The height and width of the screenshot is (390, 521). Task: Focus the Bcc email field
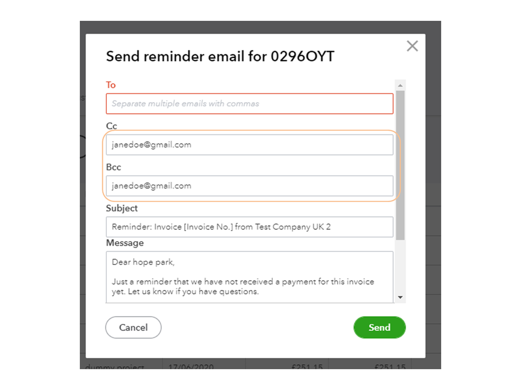[x=249, y=186]
